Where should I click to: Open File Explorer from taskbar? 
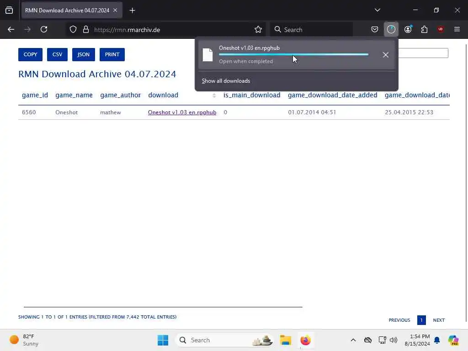coord(285,340)
